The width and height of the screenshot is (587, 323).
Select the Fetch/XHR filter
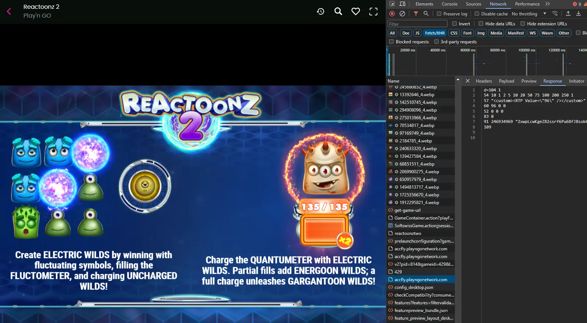coord(435,33)
